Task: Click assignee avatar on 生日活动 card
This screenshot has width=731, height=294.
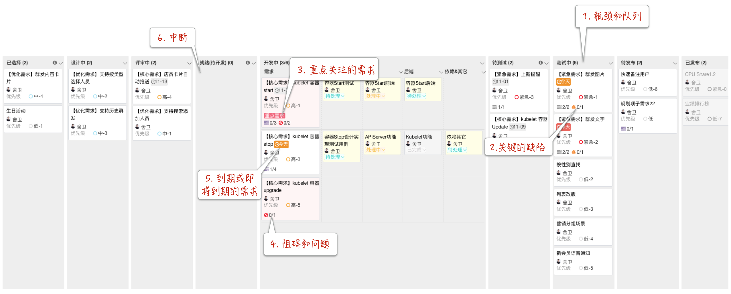Action: [8, 119]
